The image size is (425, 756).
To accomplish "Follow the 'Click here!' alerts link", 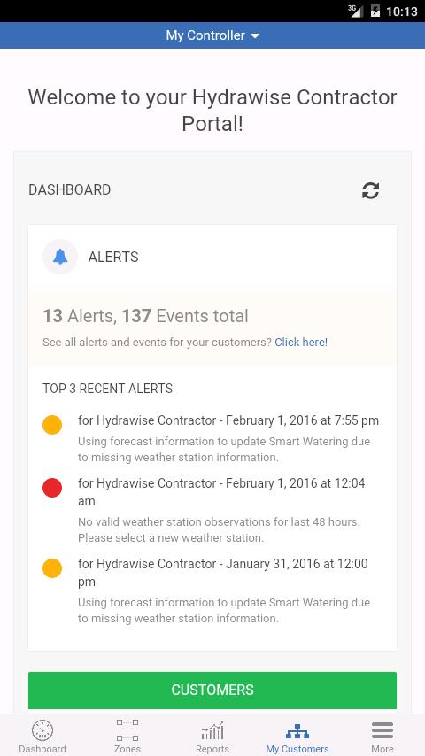I will pos(301,343).
